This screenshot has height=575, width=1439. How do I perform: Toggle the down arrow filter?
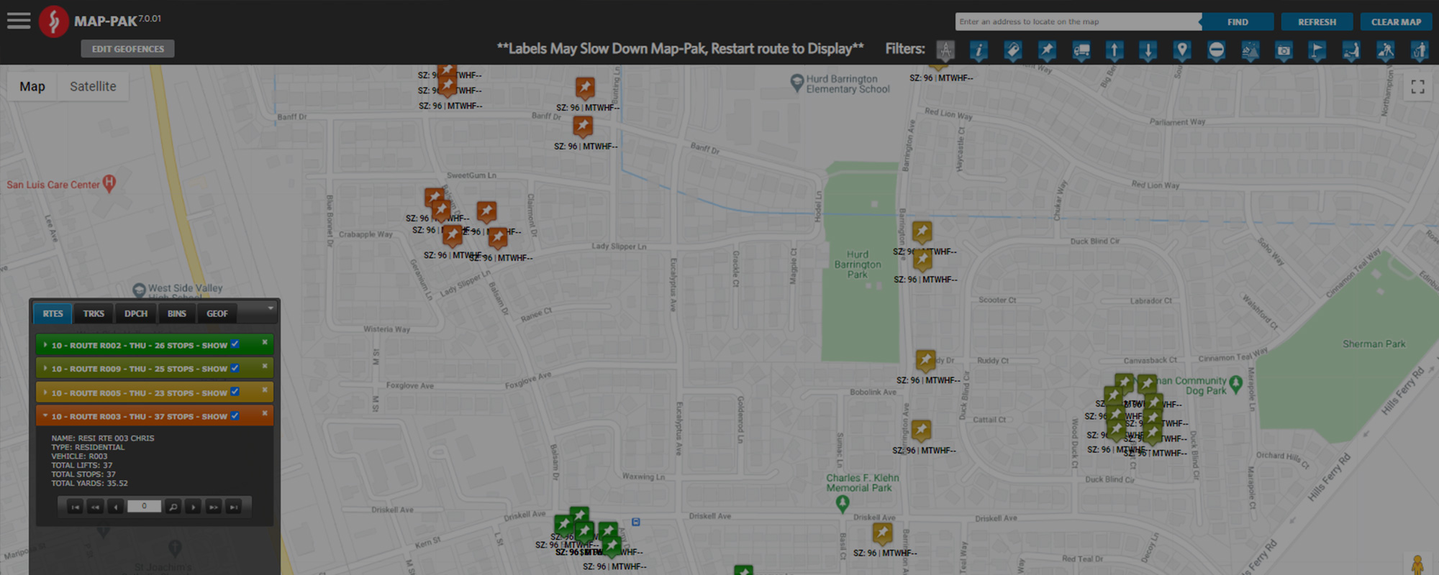coord(1148,50)
